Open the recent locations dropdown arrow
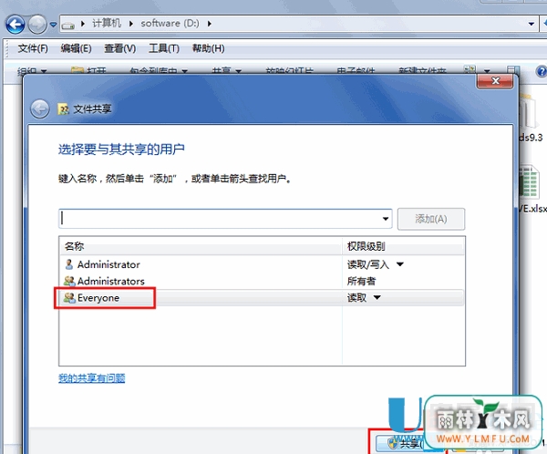Viewport: 547px width, 454px height. pos(54,25)
